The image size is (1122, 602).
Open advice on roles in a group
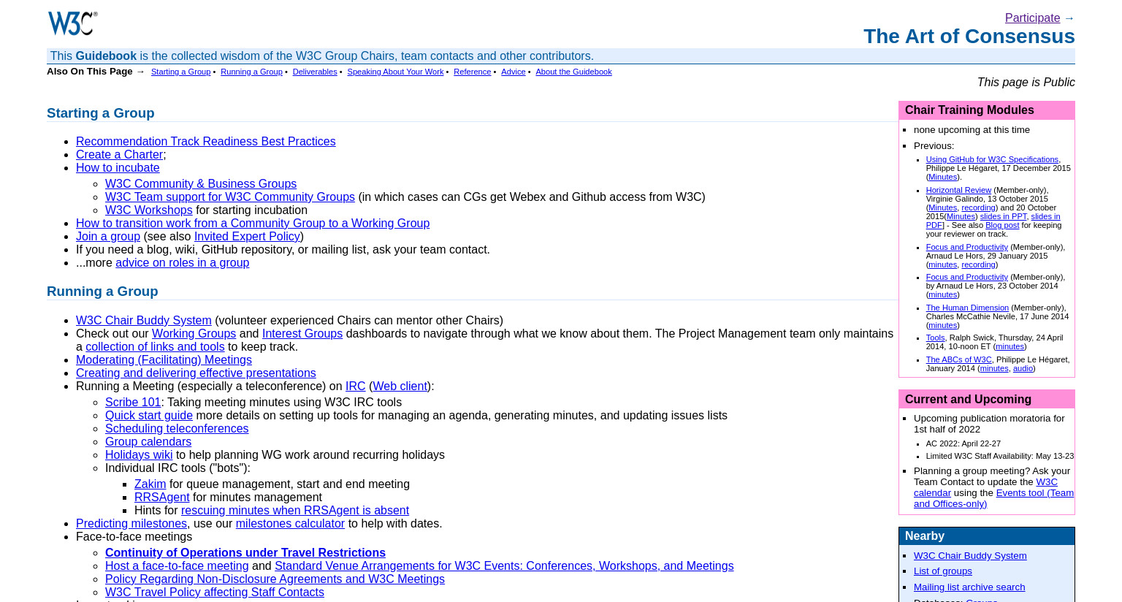coord(183,263)
